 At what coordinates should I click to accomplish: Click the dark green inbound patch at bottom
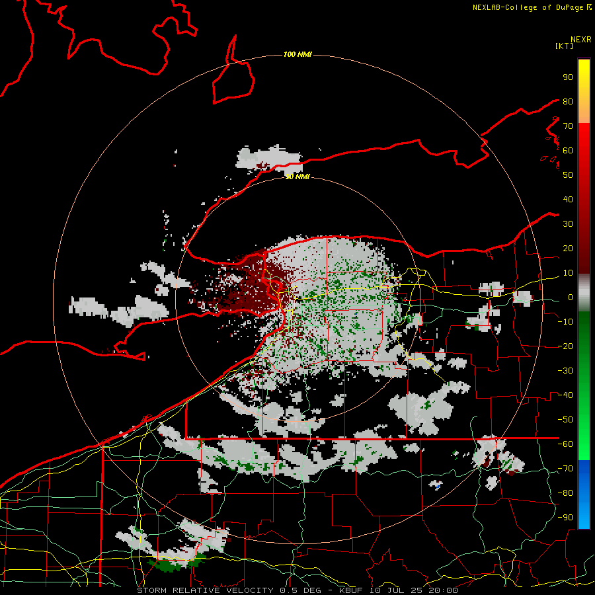click(x=169, y=565)
